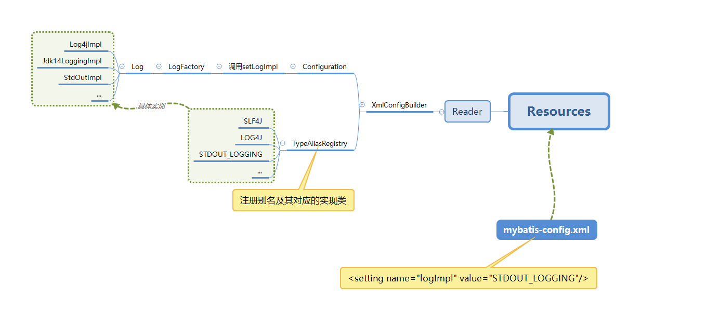Toggle collapse of the LogFactory node

tap(158, 66)
